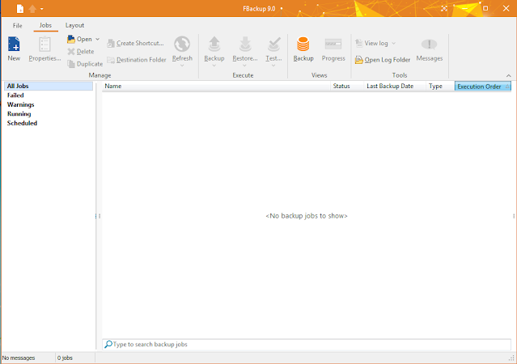Open the File menu tab

[x=18, y=25]
